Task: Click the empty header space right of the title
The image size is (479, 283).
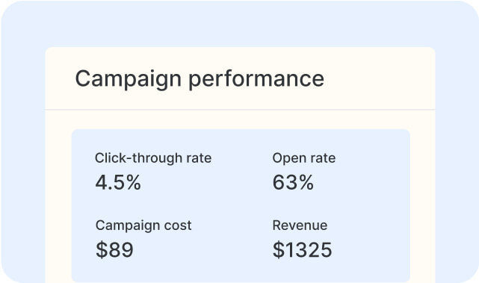Action: tap(379, 78)
